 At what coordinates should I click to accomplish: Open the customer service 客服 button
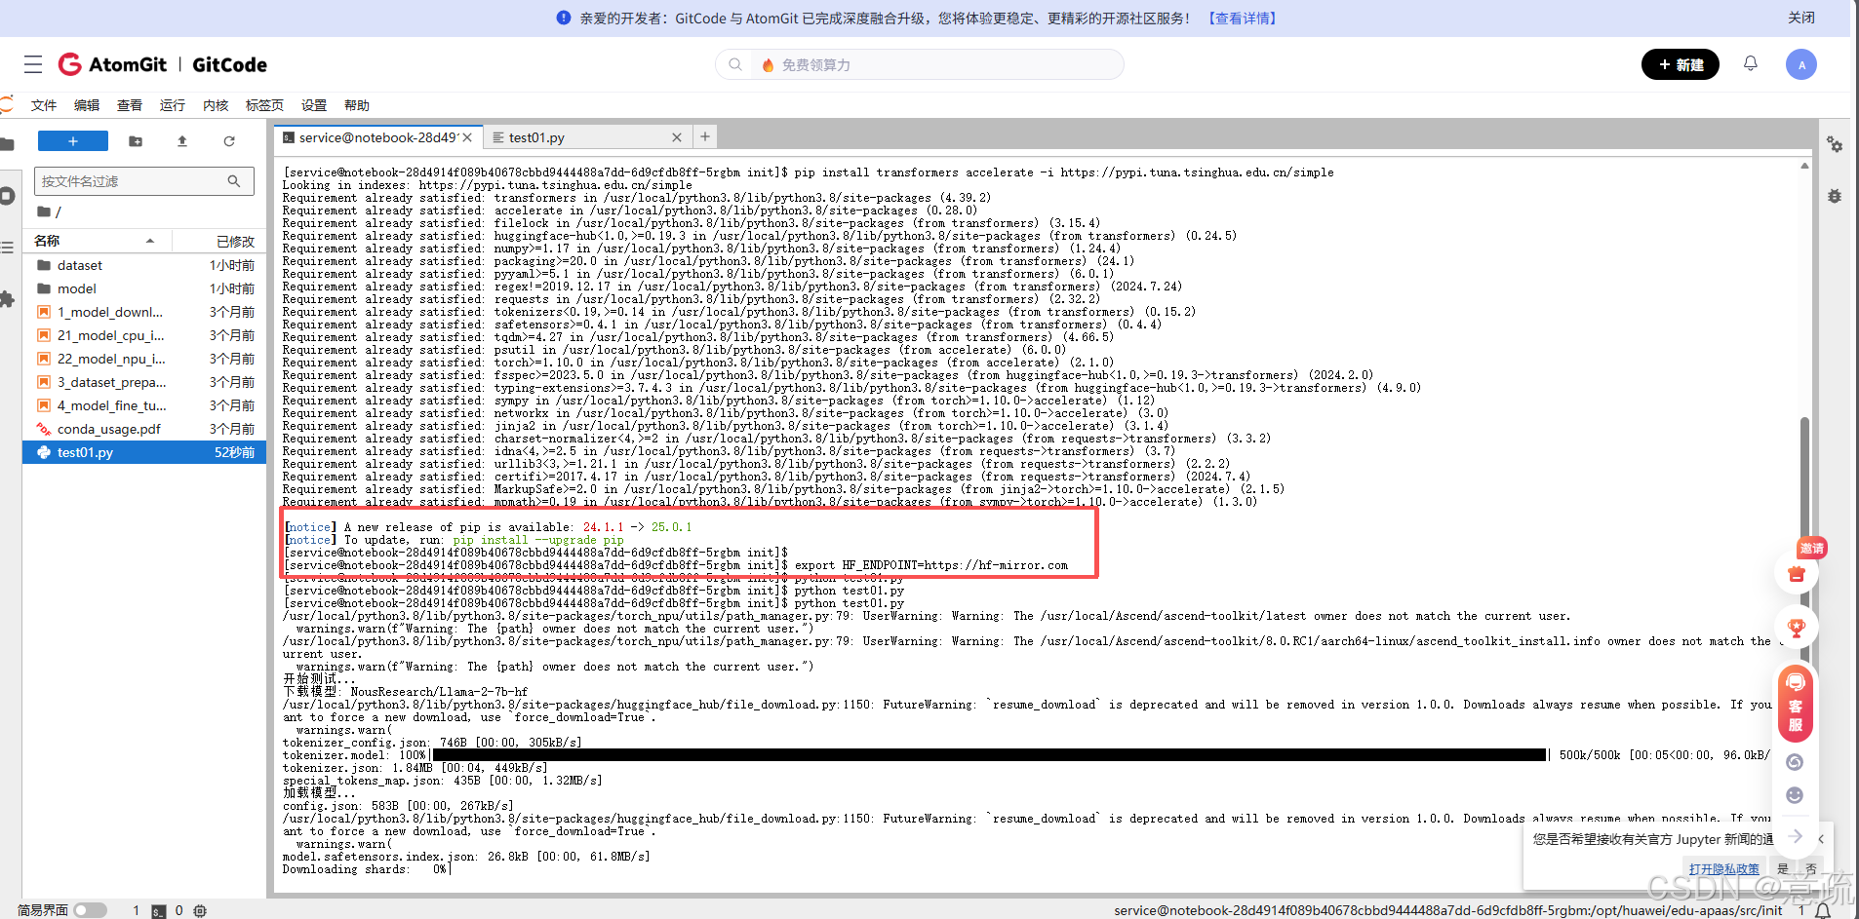[1796, 704]
